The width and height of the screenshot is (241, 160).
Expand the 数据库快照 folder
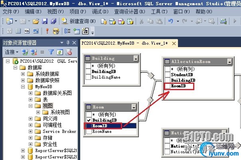point(23,80)
